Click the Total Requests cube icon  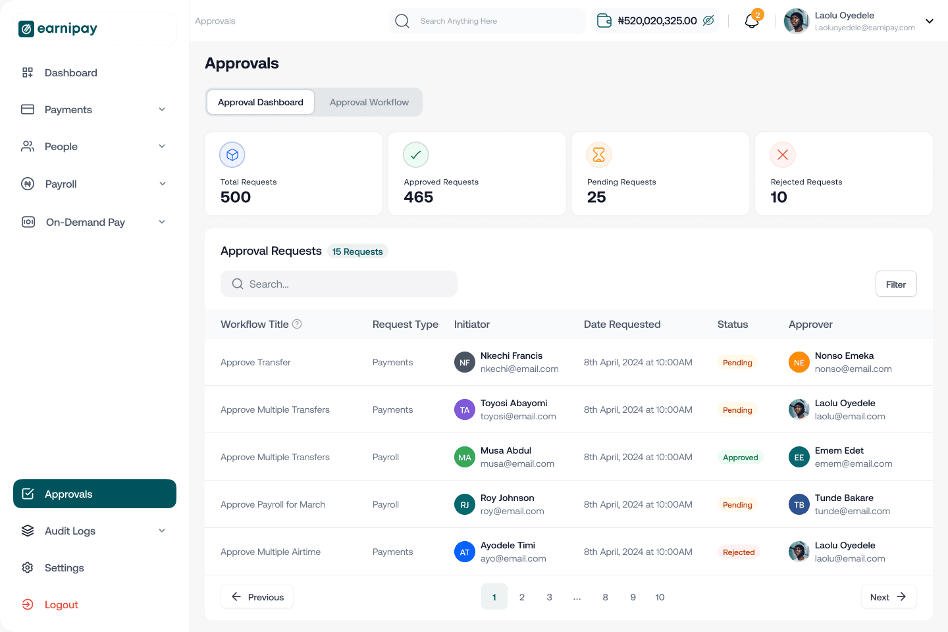click(232, 155)
